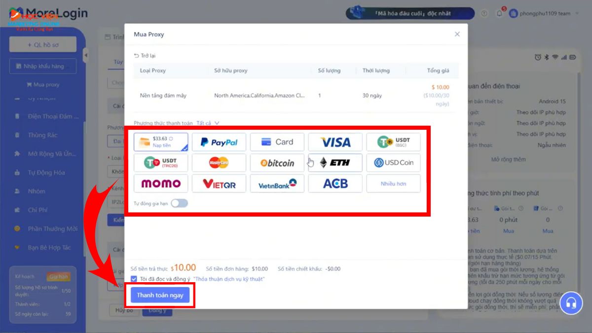Go to Tự Động Hóa sidebar item
The image size is (592, 333).
coord(46,173)
